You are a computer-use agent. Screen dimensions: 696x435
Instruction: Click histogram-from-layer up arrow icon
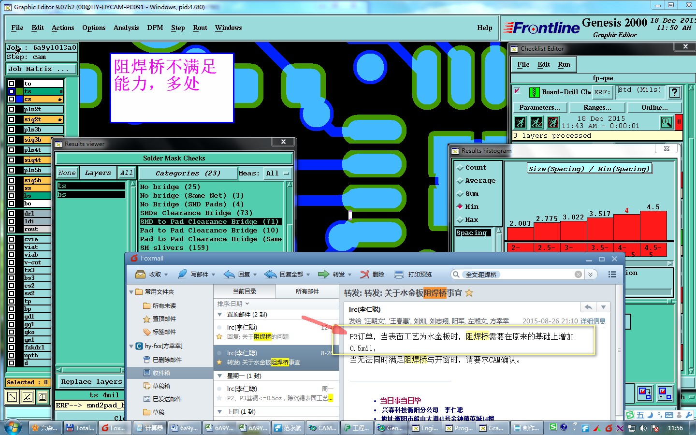pyautogui.click(x=665, y=393)
